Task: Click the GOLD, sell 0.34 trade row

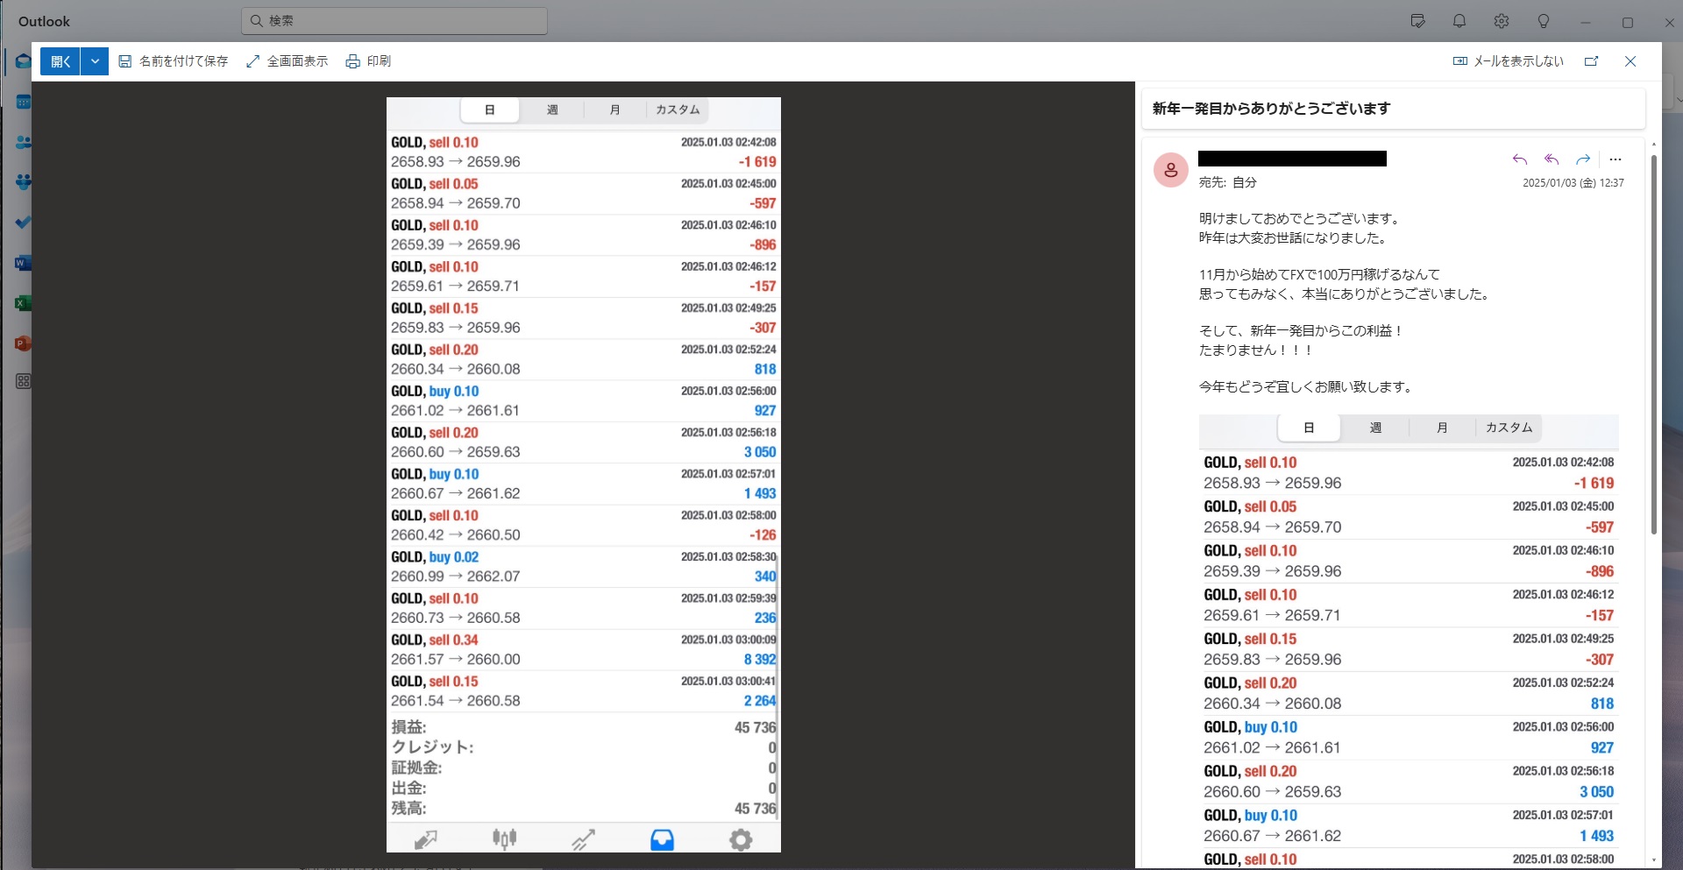Action: click(x=584, y=650)
